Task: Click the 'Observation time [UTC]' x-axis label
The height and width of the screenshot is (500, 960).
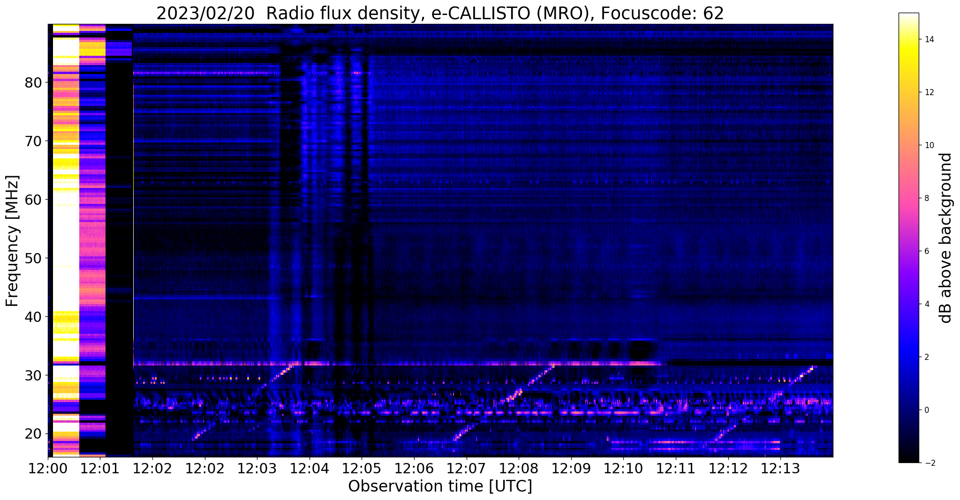Action: (440, 486)
